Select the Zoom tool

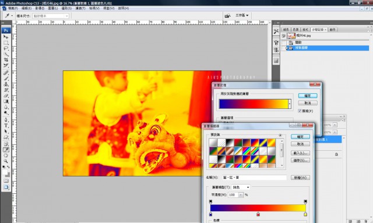pos(6,161)
